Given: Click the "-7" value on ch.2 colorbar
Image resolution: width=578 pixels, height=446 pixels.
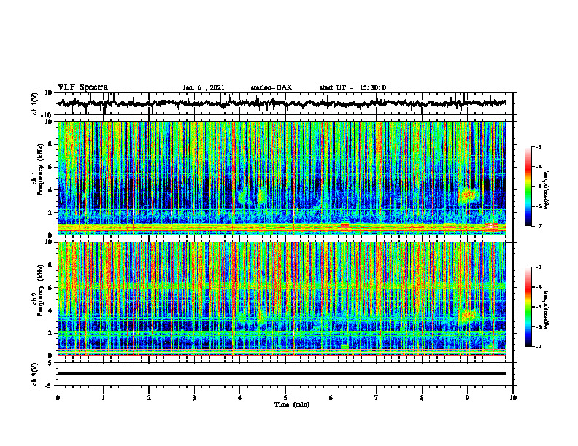Looking at the screenshot, I should click(539, 346).
